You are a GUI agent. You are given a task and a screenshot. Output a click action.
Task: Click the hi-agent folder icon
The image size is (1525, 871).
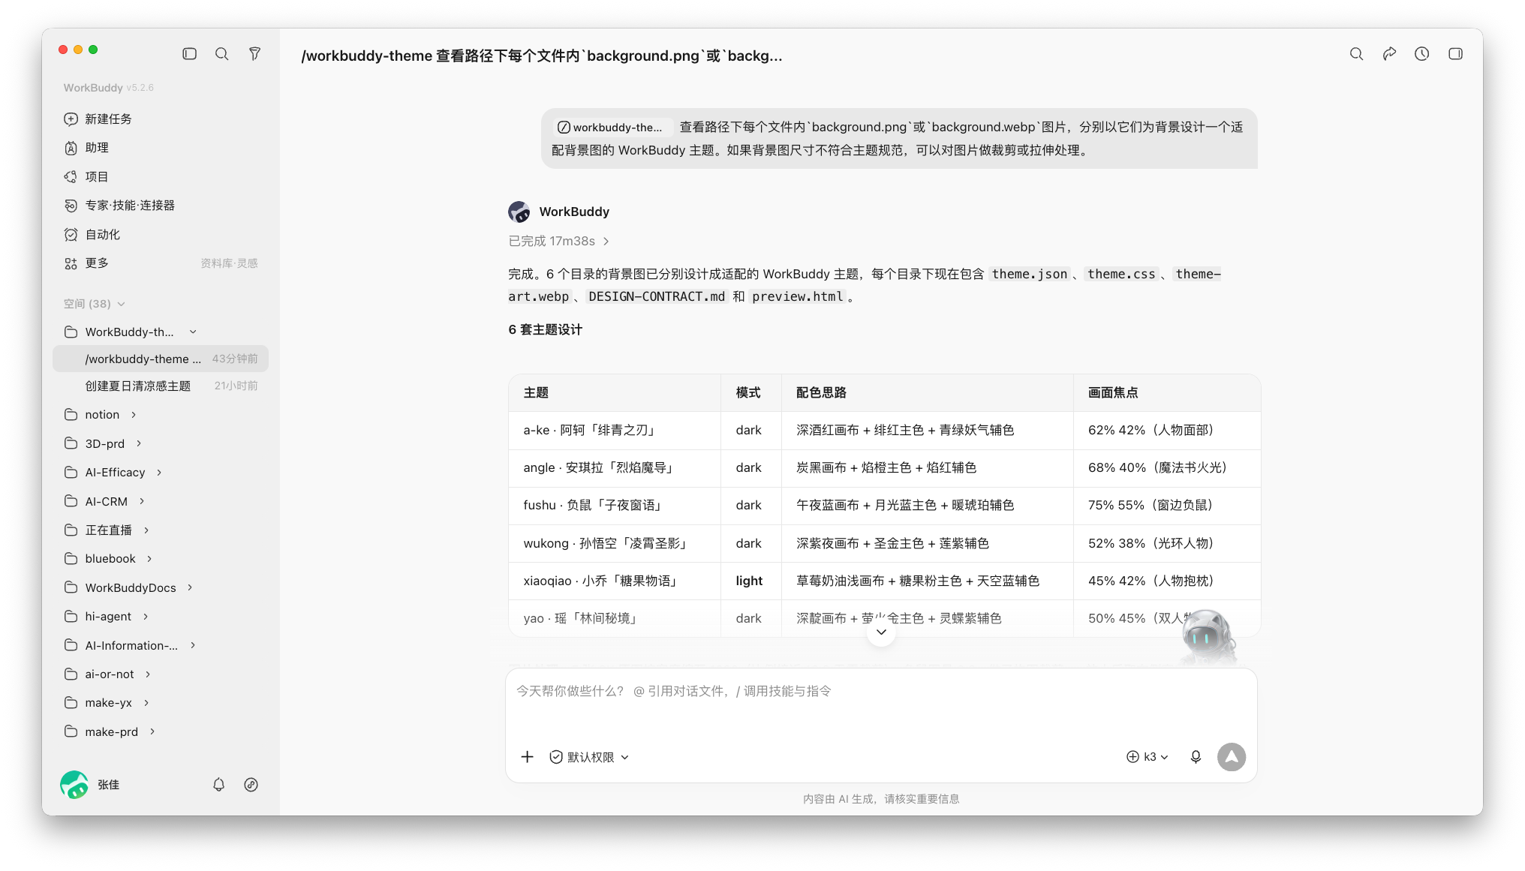71,616
